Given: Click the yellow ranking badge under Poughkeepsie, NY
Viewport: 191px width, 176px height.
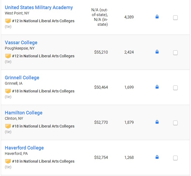Looking at the screenshot, I should 8,56.
